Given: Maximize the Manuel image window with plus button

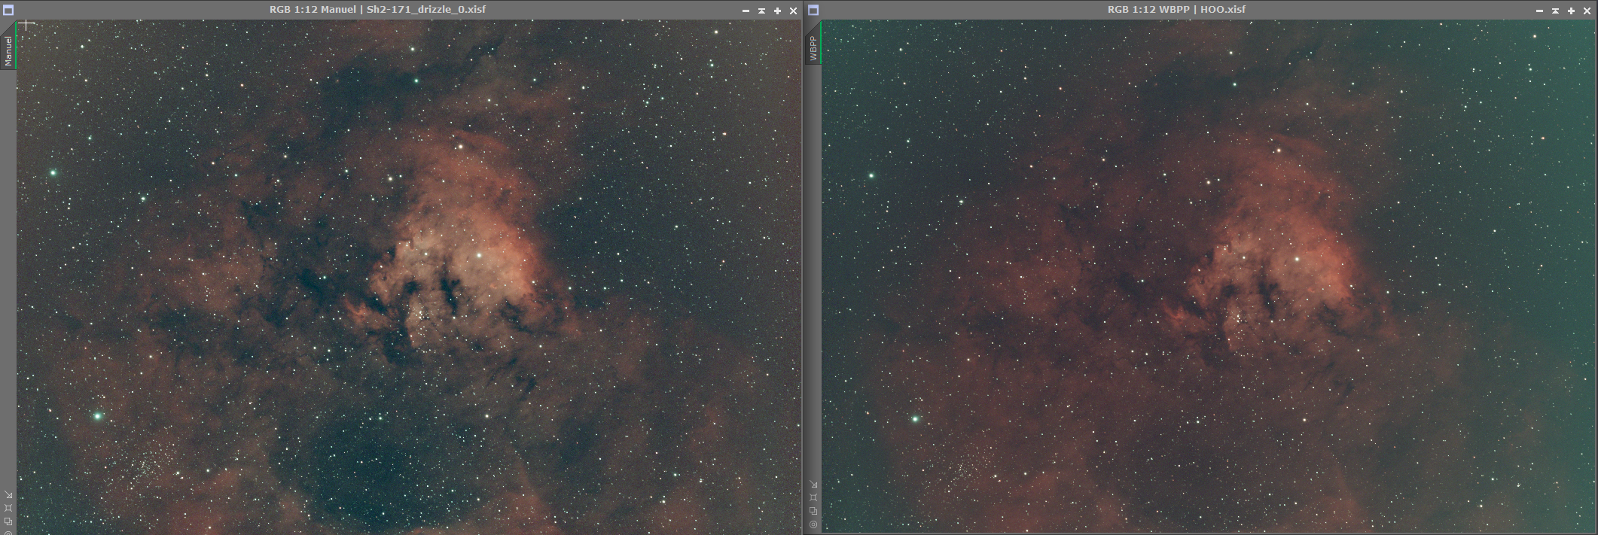Looking at the screenshot, I should pos(777,11).
